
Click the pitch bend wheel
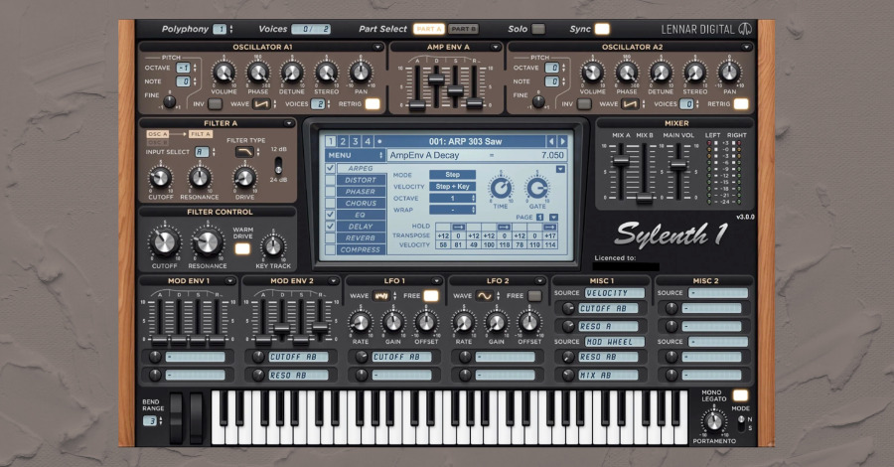point(177,416)
